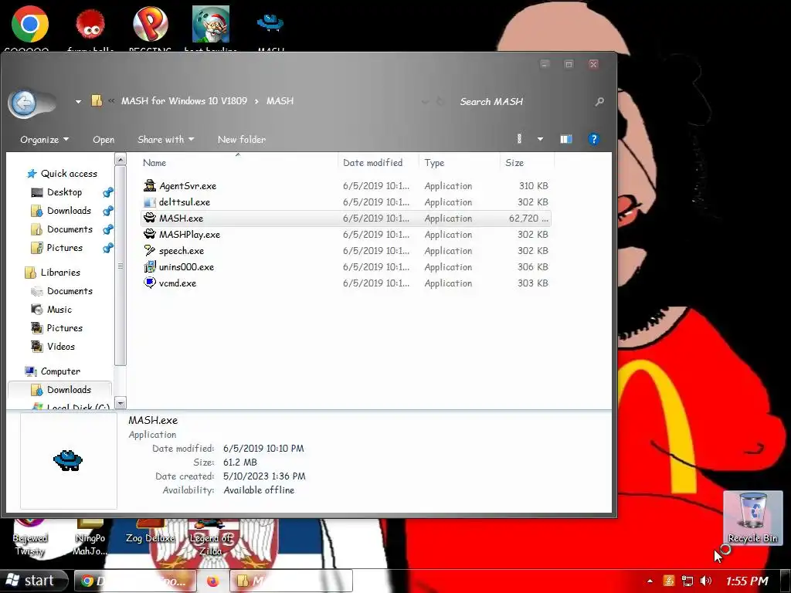Open the Recycle Bin desktop icon
The image size is (791, 593).
(x=752, y=518)
